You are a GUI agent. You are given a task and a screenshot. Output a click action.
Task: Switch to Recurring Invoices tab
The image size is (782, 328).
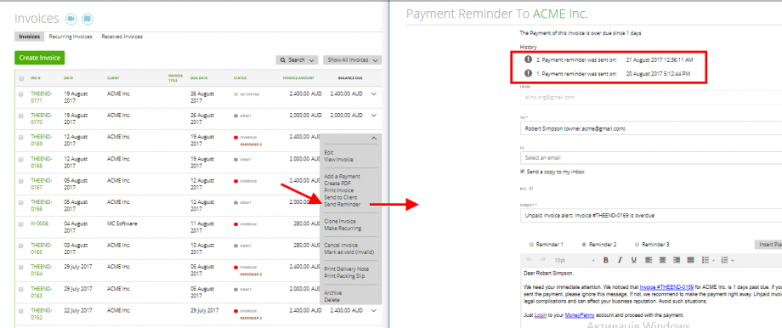click(71, 37)
